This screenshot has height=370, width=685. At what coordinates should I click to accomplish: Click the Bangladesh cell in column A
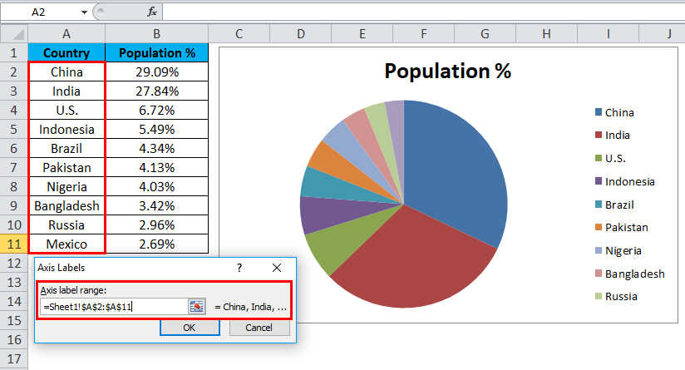tap(67, 205)
